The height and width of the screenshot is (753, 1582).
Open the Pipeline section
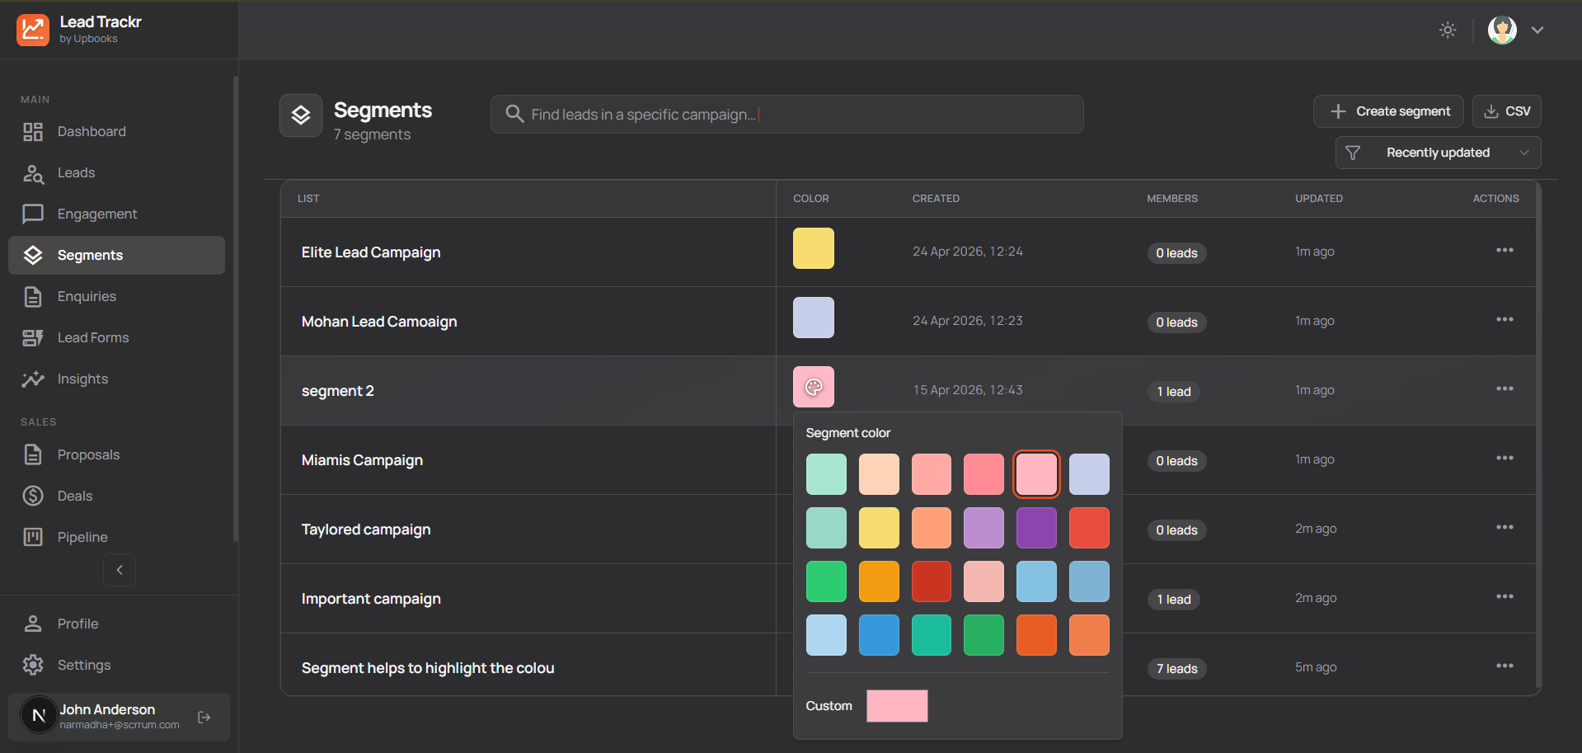[x=82, y=536]
